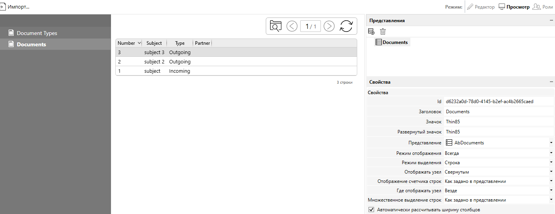Screen dimensions: 555x214
Task: Switch to Просмотр mode
Action: pos(514,7)
